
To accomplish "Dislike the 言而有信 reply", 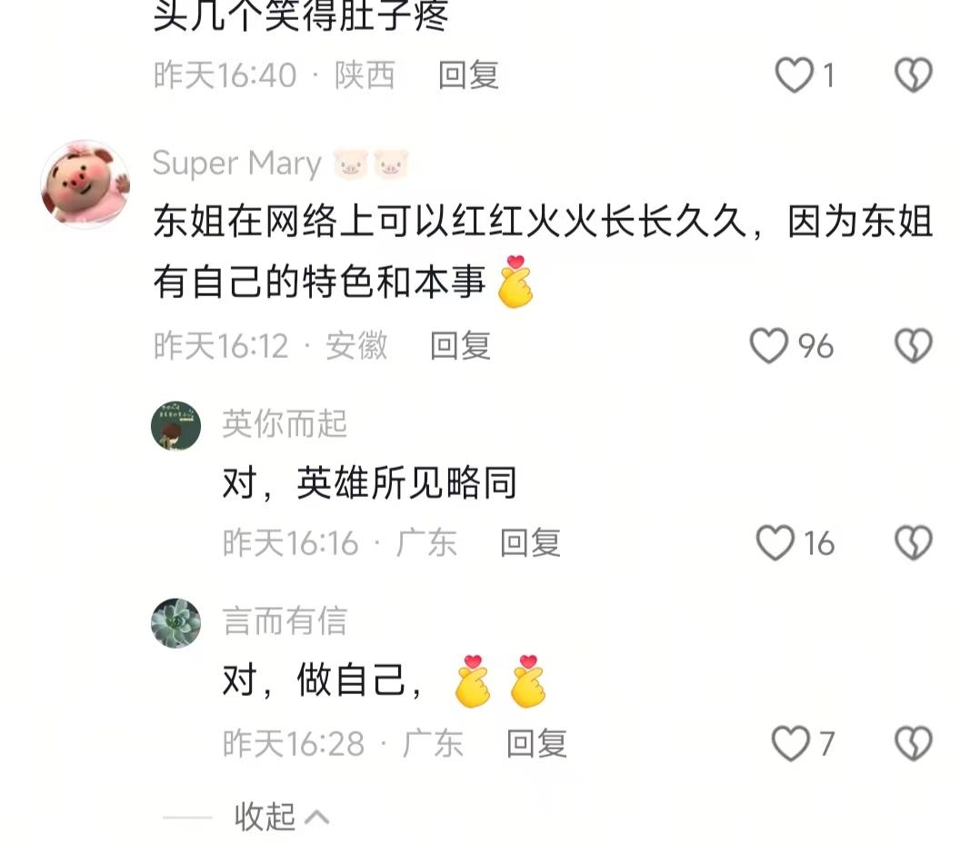I will (914, 743).
